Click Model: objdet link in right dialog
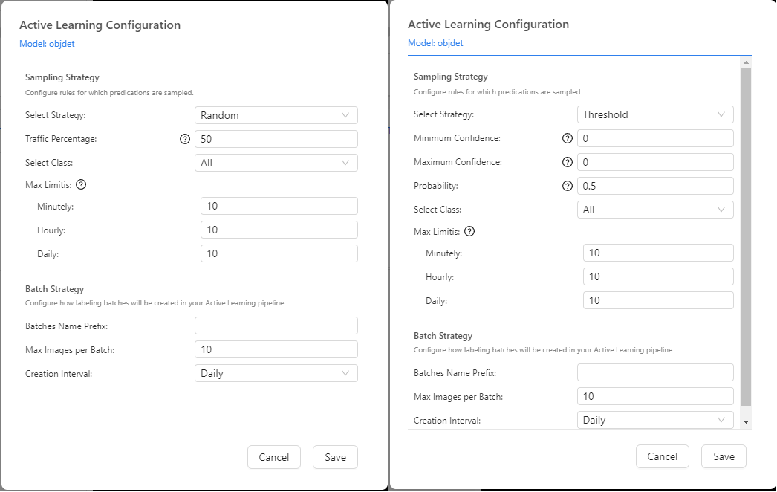The image size is (777, 492). coord(435,43)
